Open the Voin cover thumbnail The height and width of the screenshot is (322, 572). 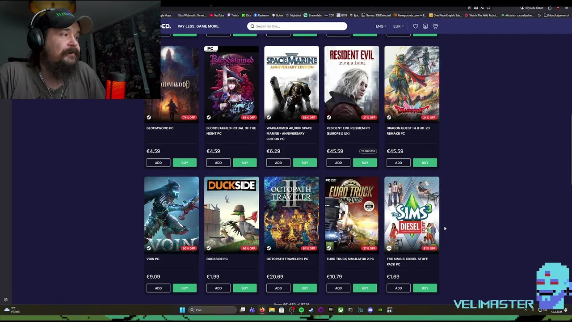pyautogui.click(x=172, y=215)
